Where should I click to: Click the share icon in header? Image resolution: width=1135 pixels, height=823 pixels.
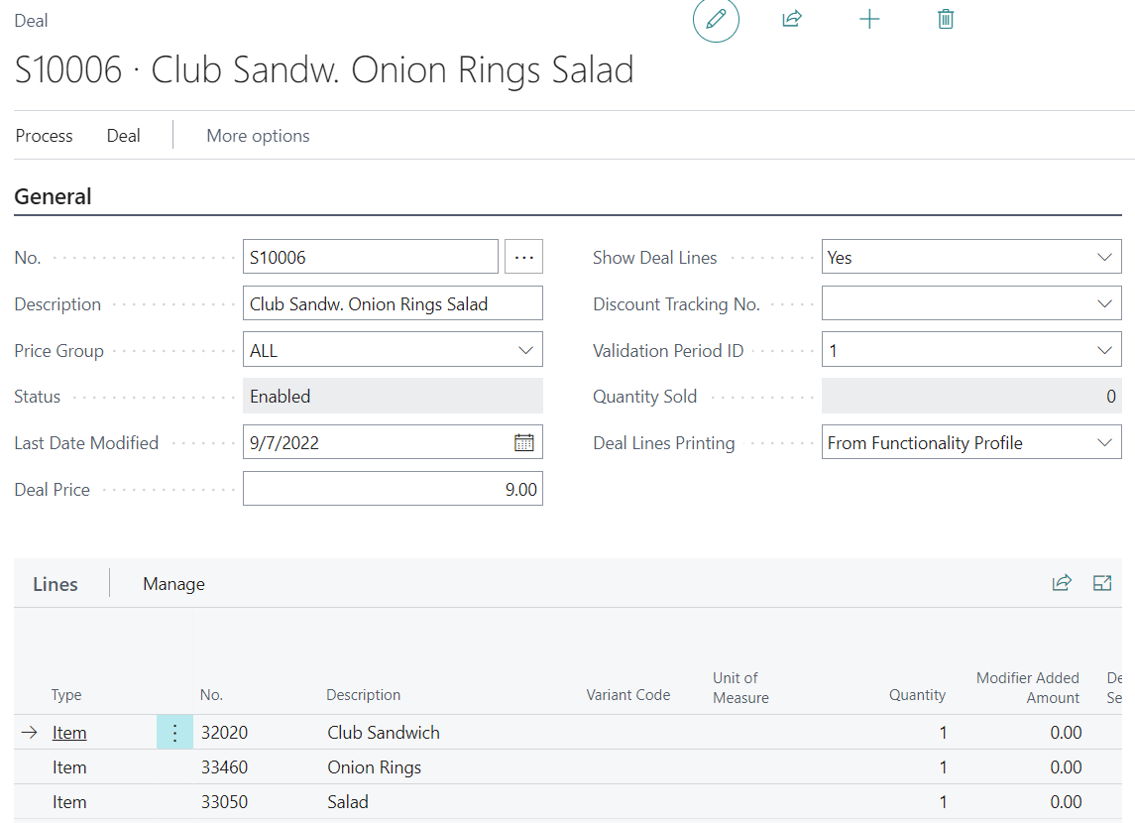click(x=791, y=20)
